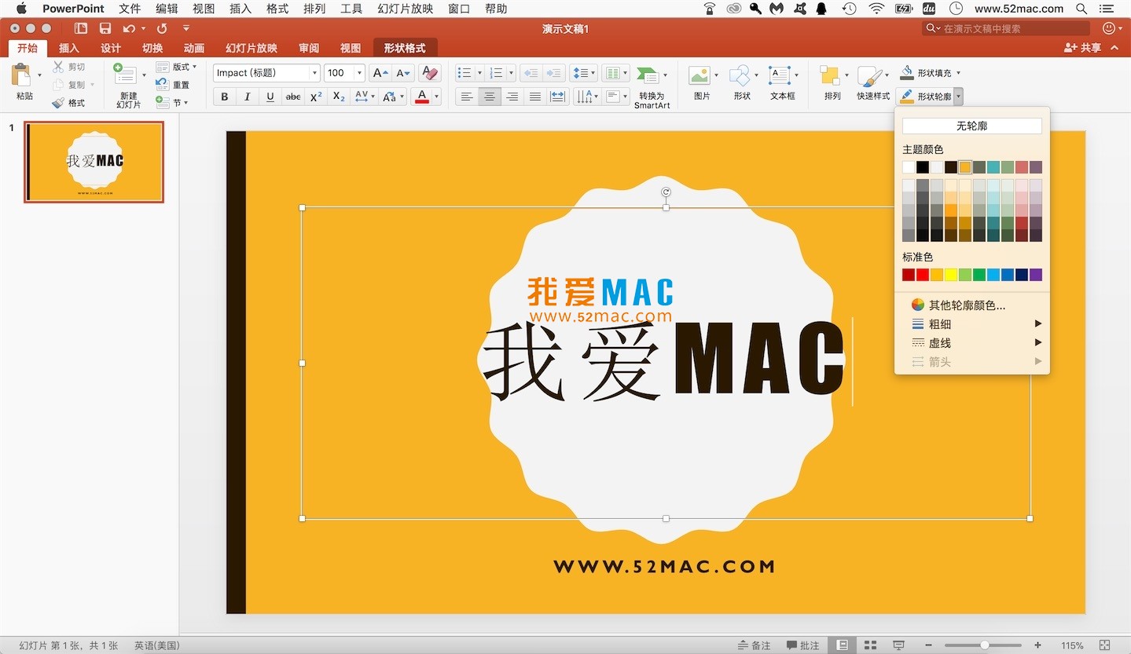
Task: Click the Picture (图片) insert icon
Action: click(699, 76)
